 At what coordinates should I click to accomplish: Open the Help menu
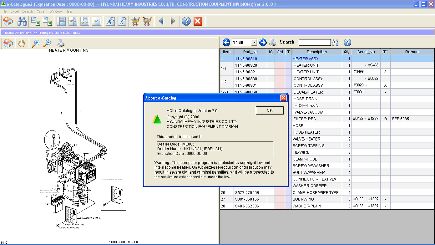(69, 11)
